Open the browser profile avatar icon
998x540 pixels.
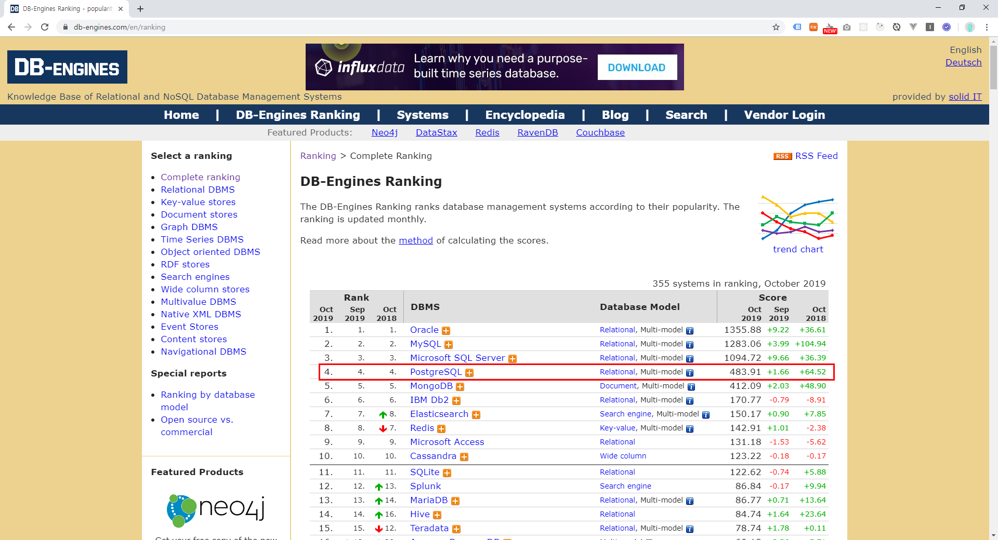[970, 27]
